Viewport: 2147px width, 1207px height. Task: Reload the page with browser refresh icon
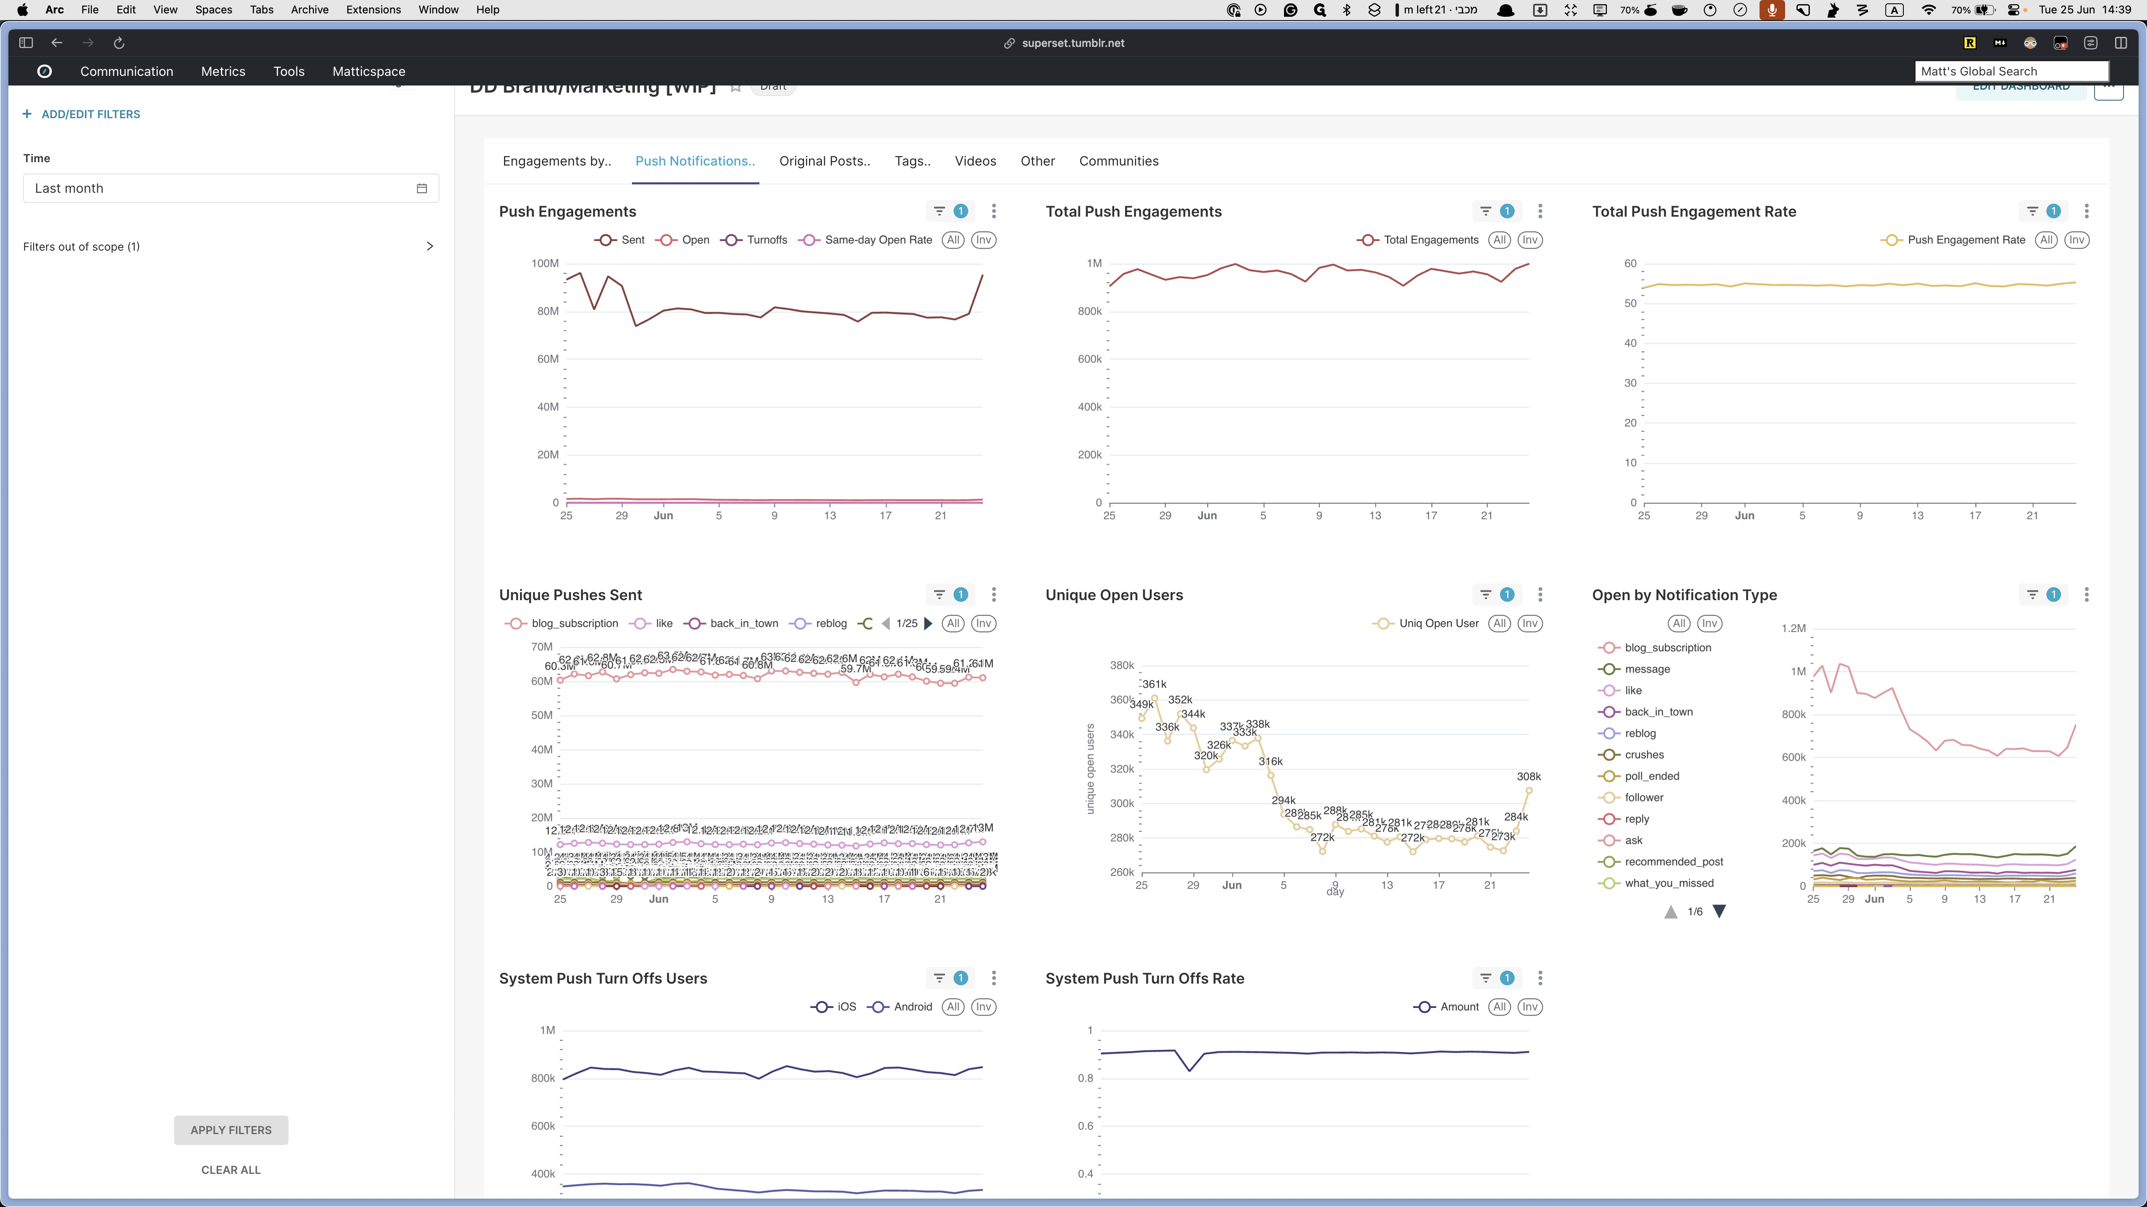[119, 43]
